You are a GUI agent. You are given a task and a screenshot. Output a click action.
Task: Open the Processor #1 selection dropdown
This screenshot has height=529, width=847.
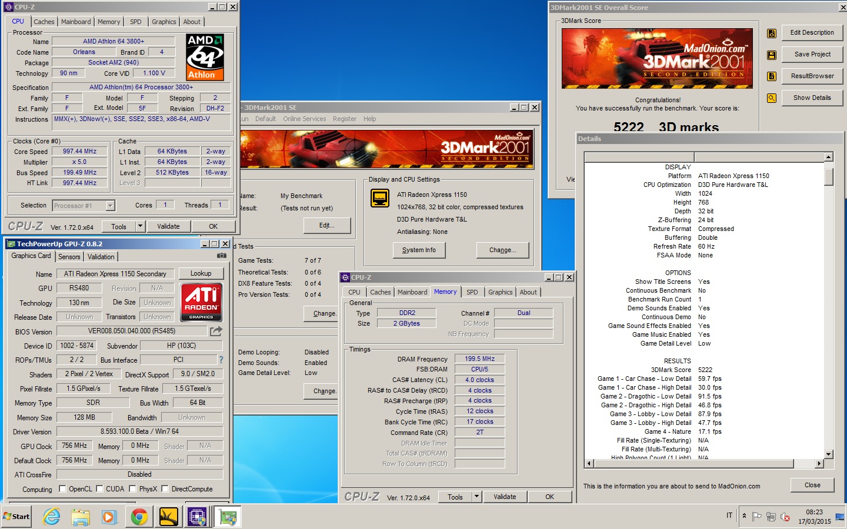(110, 206)
